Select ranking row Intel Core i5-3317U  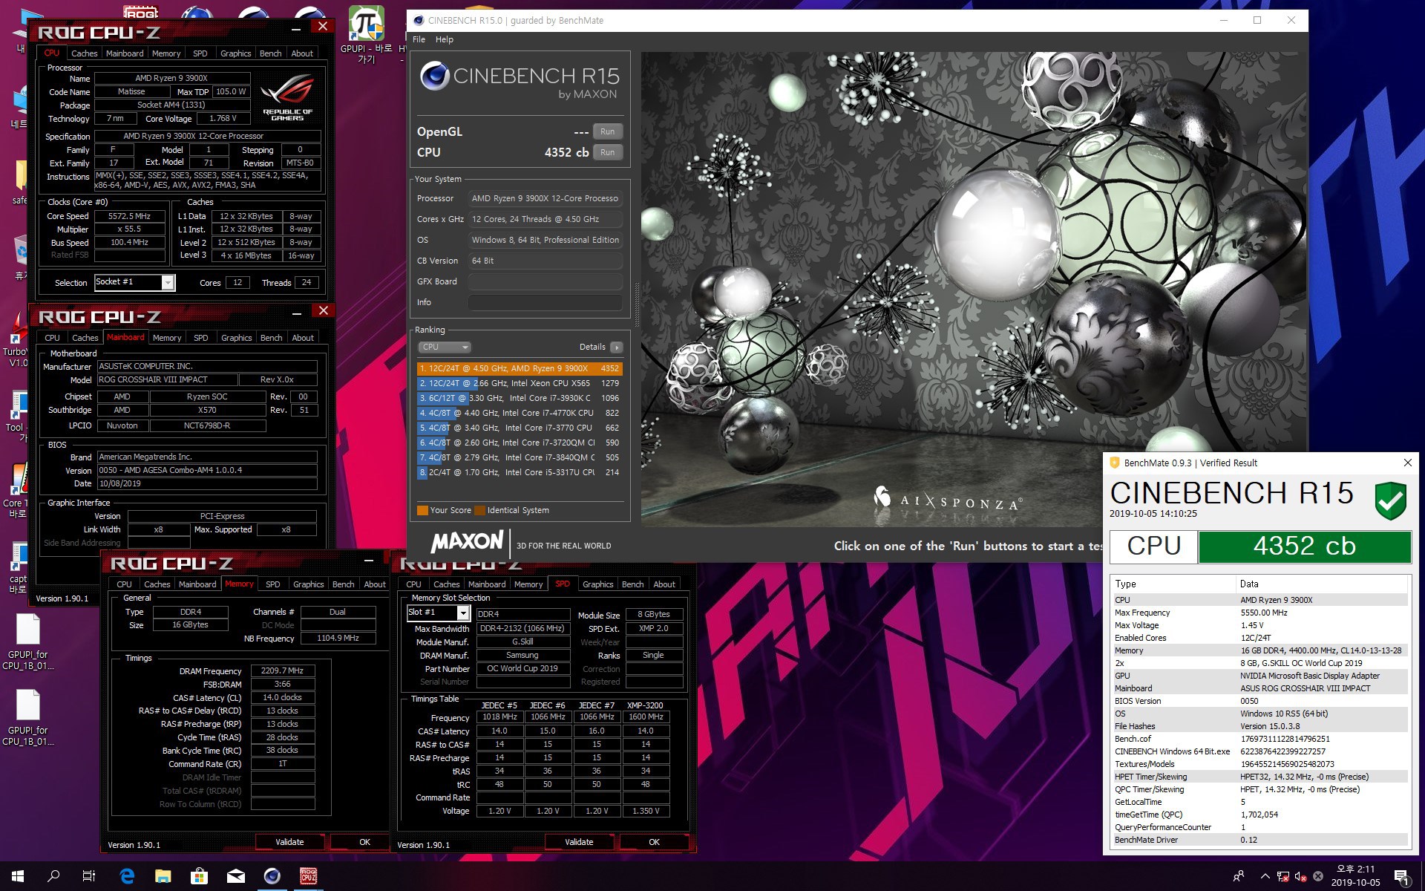(x=520, y=472)
